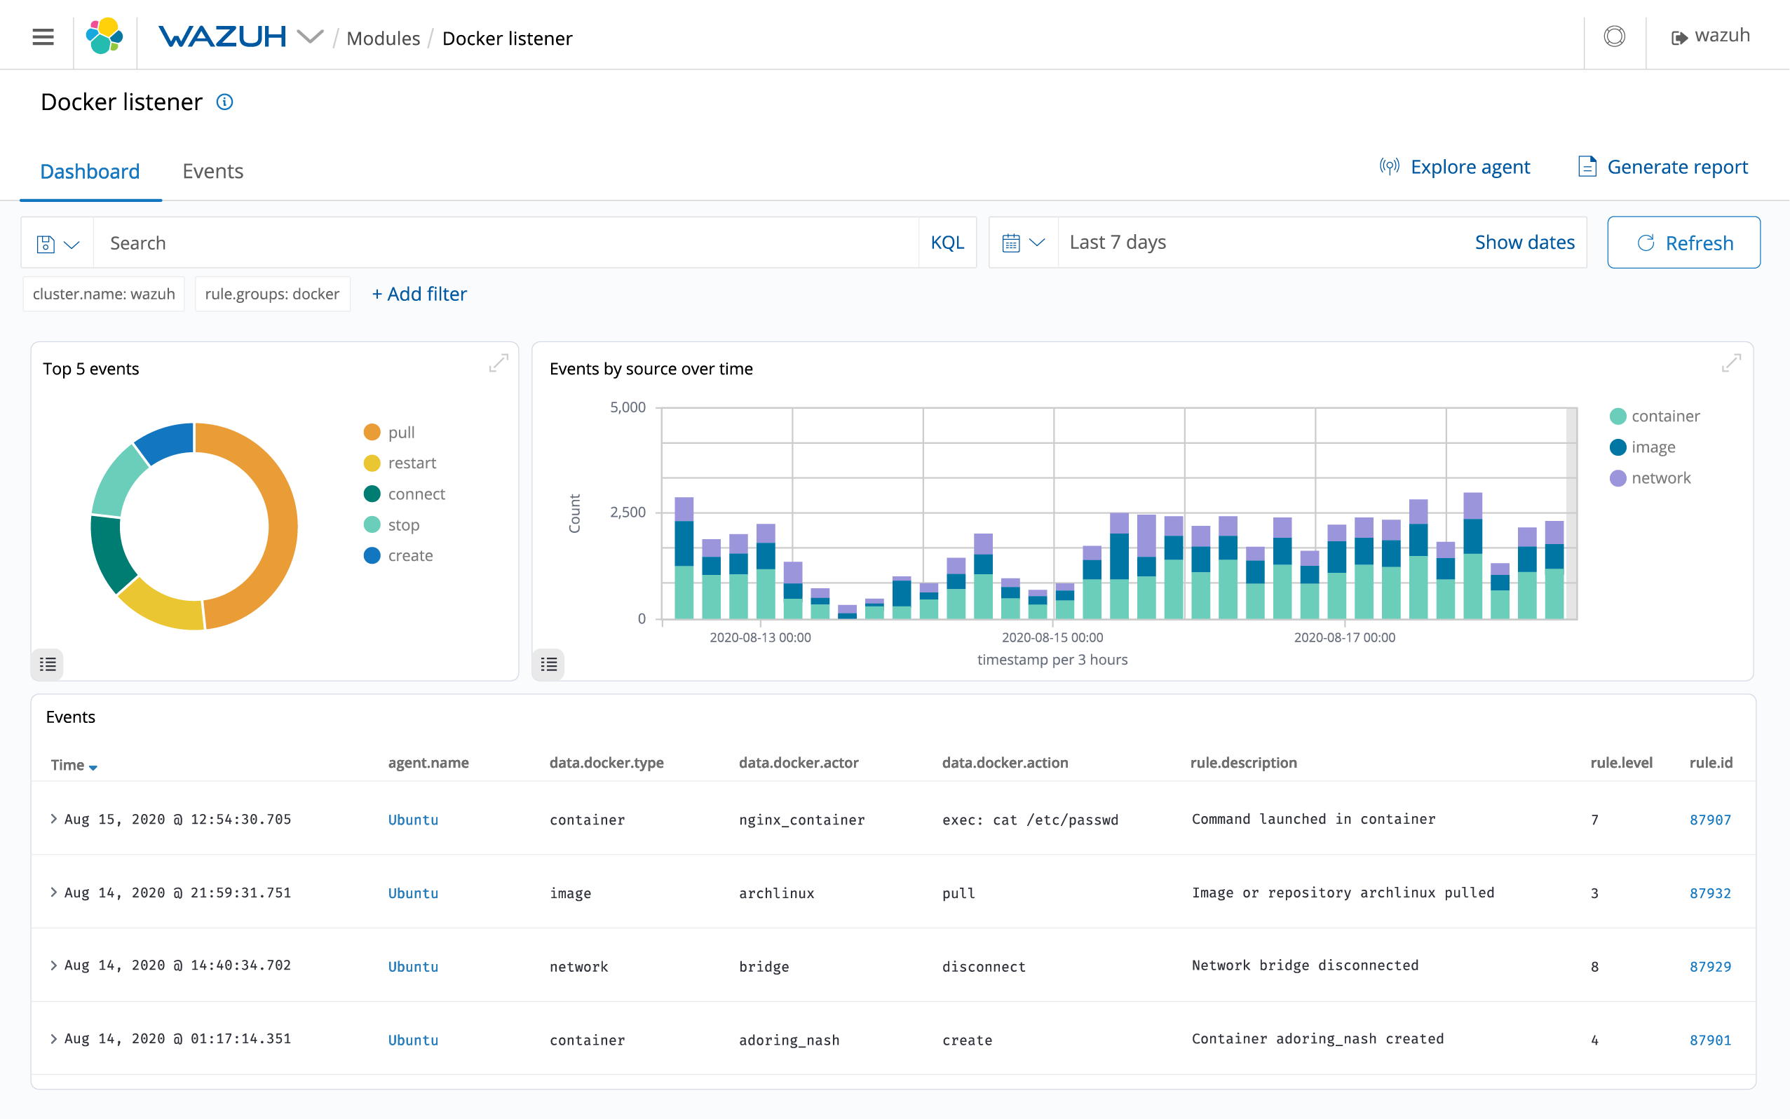1790x1119 pixels.
Task: Click the Refresh button
Action: click(1684, 242)
